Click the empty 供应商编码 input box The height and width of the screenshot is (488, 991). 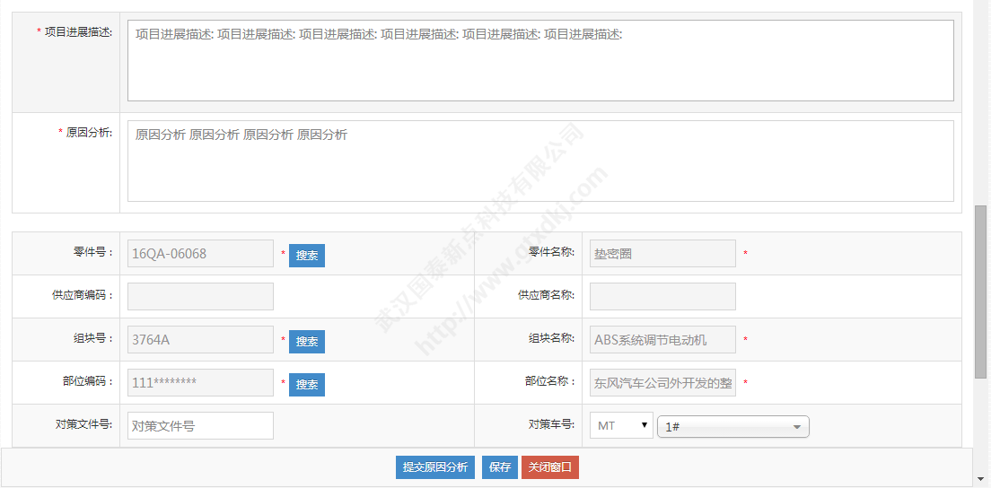pyautogui.click(x=200, y=297)
